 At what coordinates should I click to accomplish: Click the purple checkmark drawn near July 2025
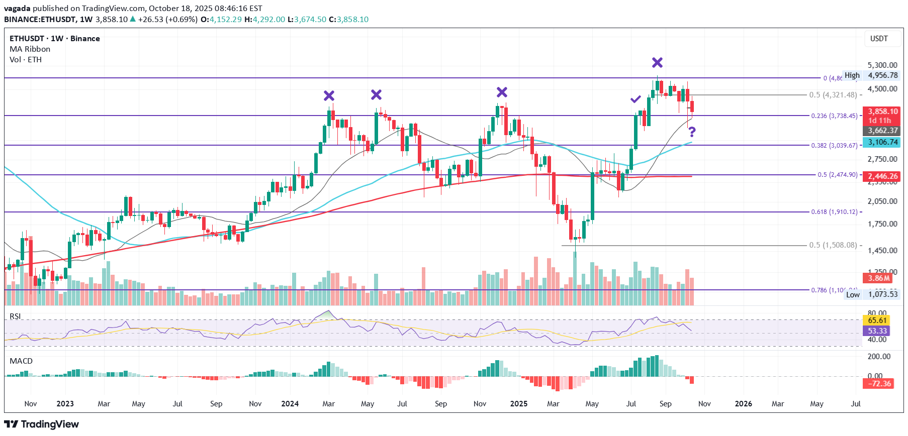click(x=635, y=99)
